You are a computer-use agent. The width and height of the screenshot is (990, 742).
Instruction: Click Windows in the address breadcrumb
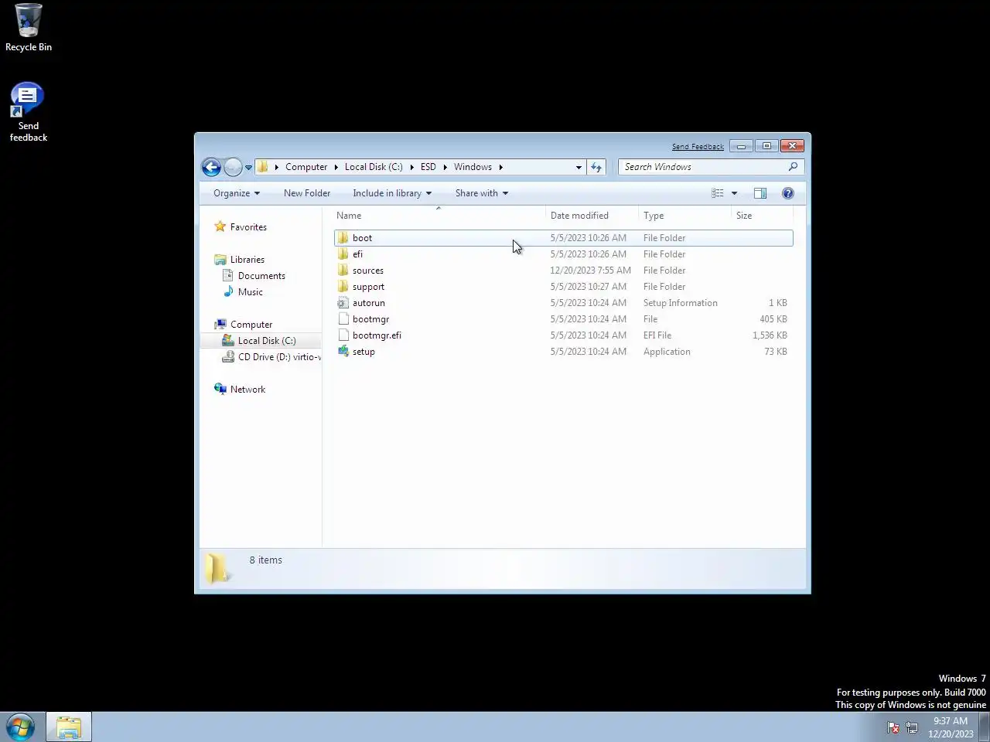tap(473, 167)
